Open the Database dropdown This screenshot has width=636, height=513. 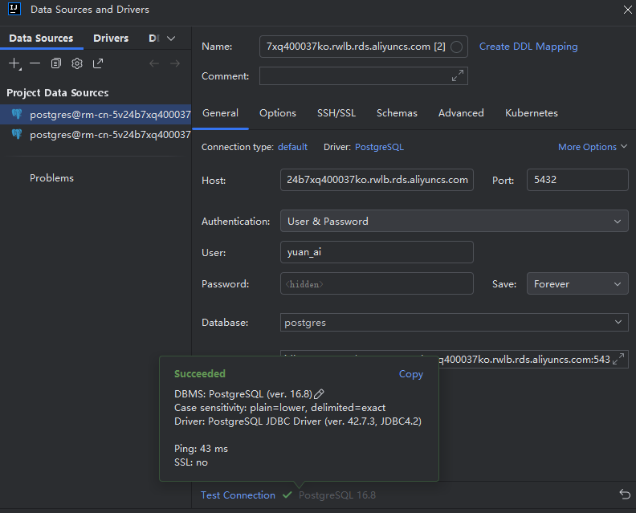coord(454,323)
